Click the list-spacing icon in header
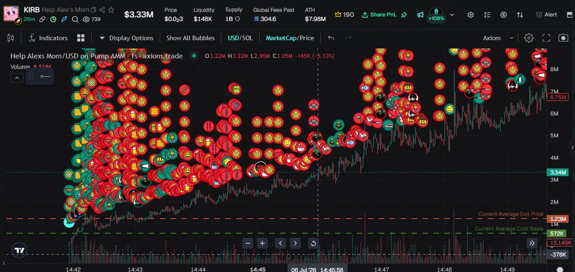This screenshot has width=575, height=272. 487,15
